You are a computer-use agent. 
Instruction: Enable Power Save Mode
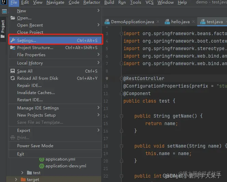pyautogui.click(x=55, y=146)
